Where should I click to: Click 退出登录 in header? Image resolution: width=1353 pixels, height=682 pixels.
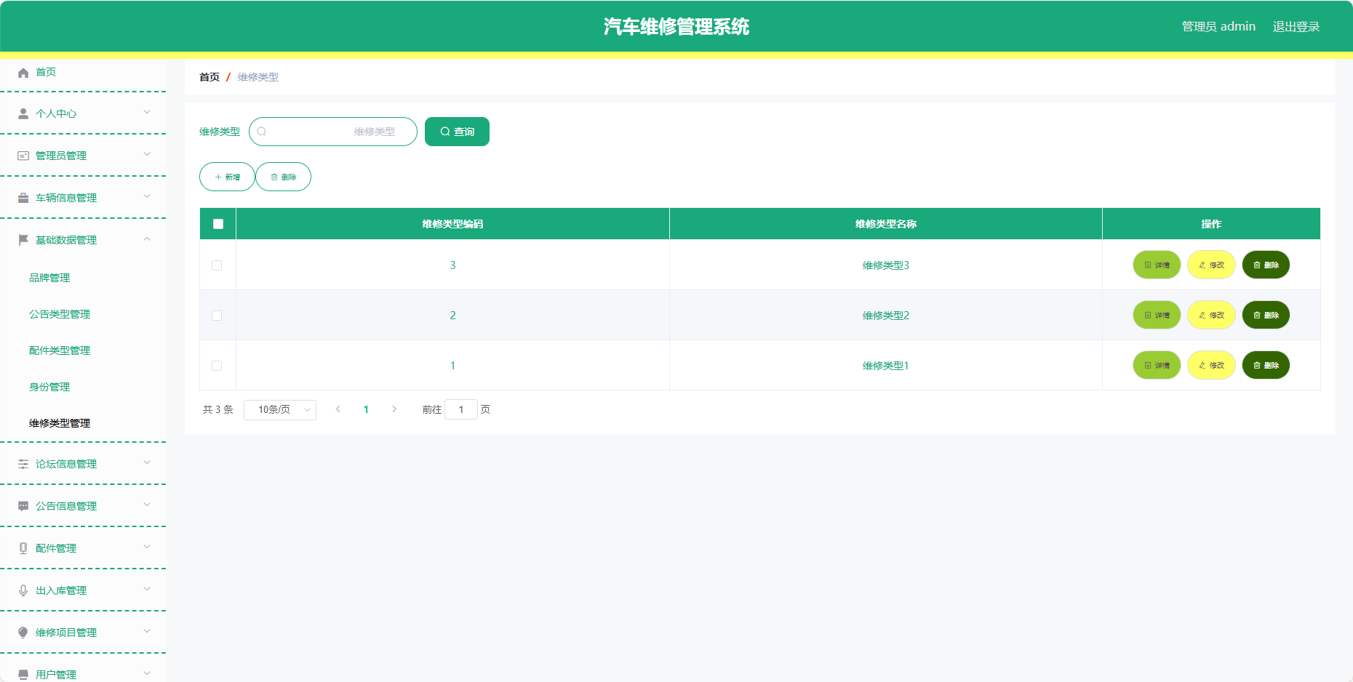[1296, 26]
